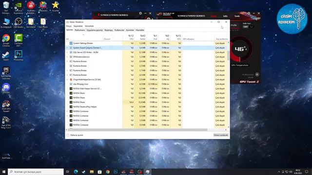This screenshot has width=312, height=175.
Task: Open Chrome from taskbar
Action: pyautogui.click(x=108, y=172)
